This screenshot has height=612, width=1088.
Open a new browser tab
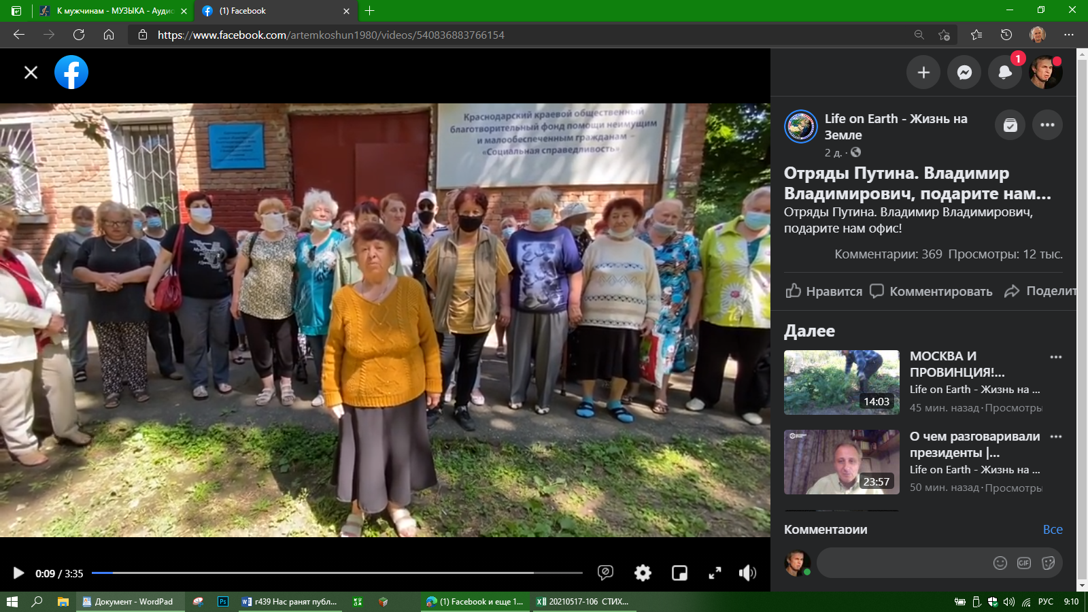pos(370,11)
